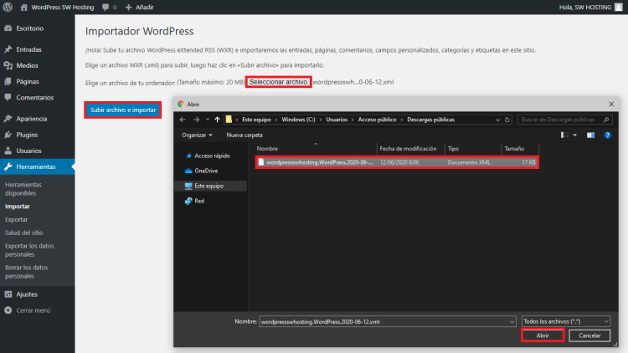Image resolution: width=628 pixels, height=353 pixels.
Task: Click Acceso público in the path bar
Action: click(x=377, y=120)
